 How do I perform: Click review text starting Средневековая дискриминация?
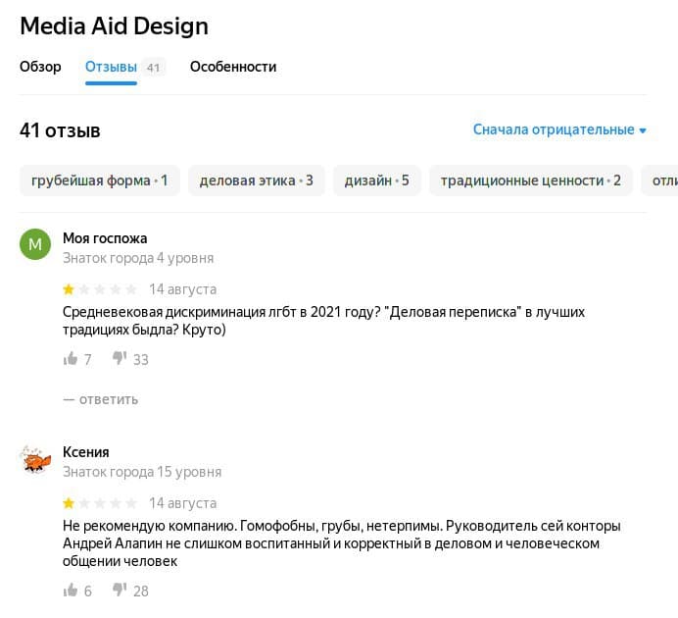[x=323, y=321]
